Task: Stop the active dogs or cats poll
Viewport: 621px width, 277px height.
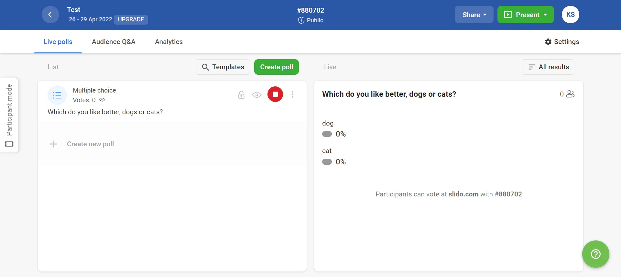Action: [275, 94]
